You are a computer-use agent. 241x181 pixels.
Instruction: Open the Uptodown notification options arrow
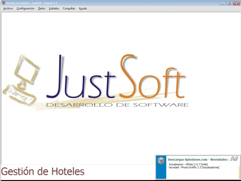233,158
